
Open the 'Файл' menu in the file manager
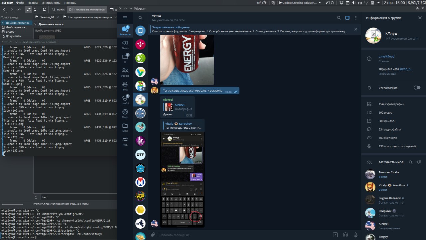coord(20,3)
